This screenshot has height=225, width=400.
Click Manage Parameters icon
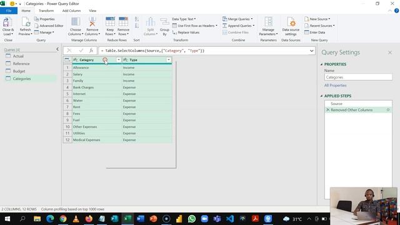point(268,22)
